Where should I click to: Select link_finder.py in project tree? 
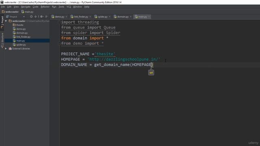tap(23, 37)
